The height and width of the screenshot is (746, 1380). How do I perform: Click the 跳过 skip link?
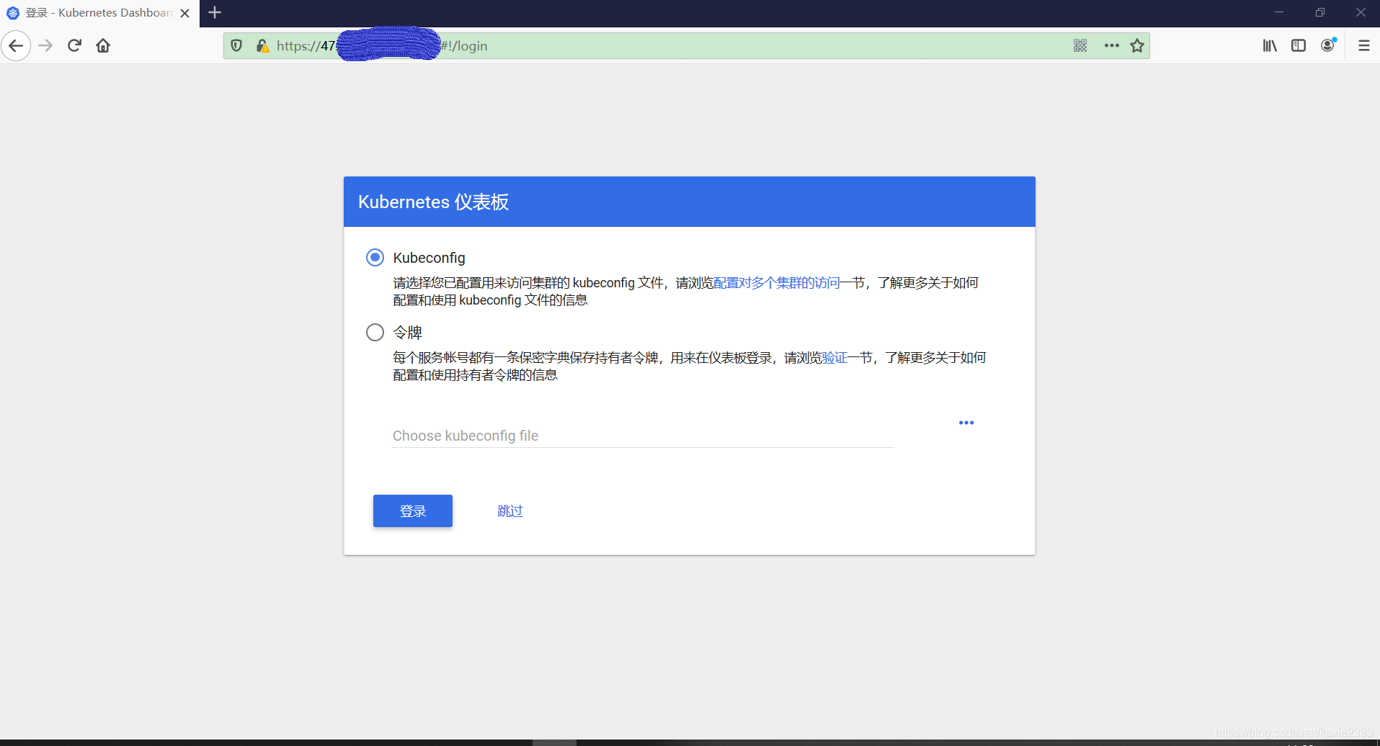pyautogui.click(x=510, y=511)
